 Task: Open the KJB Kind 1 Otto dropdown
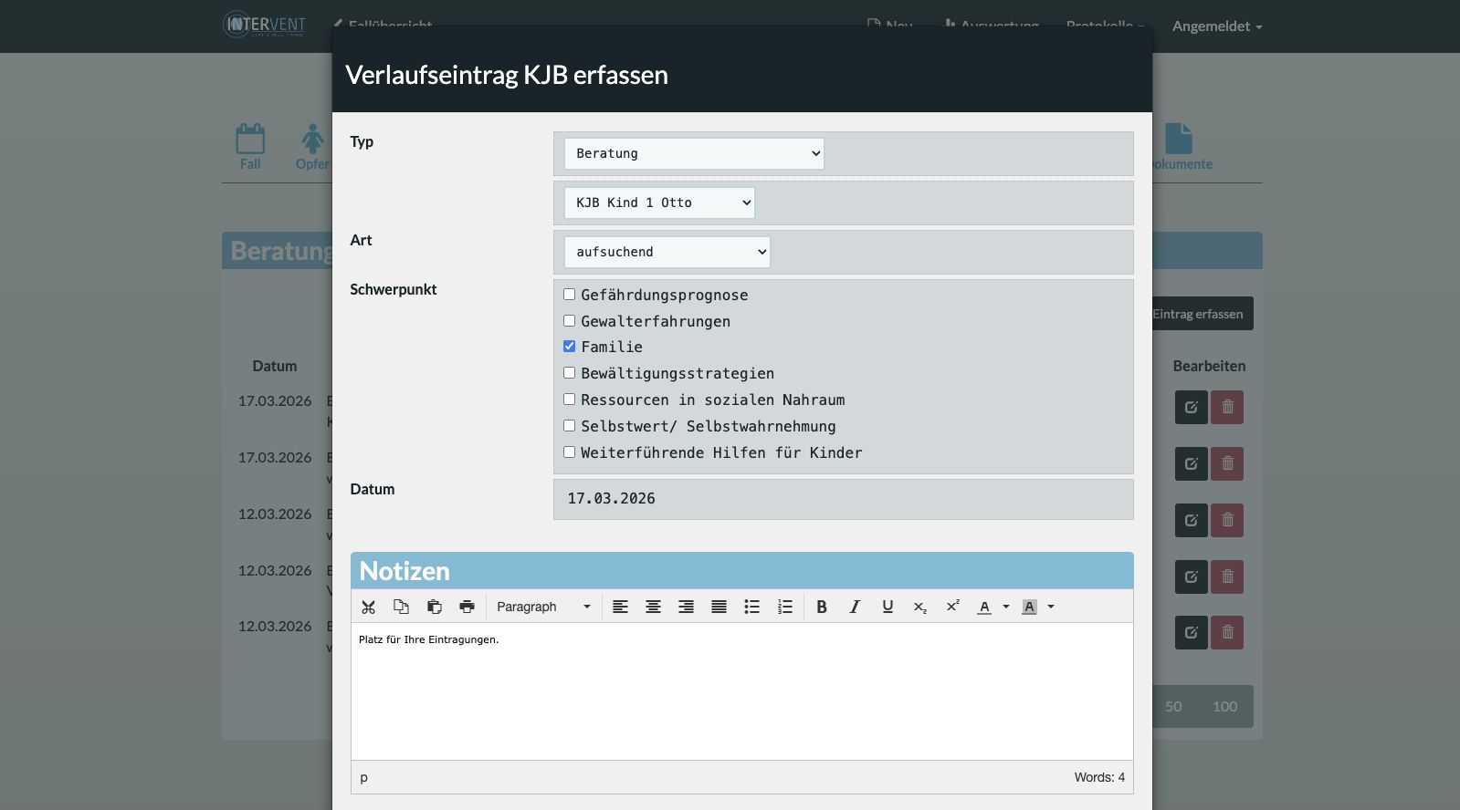coord(659,202)
